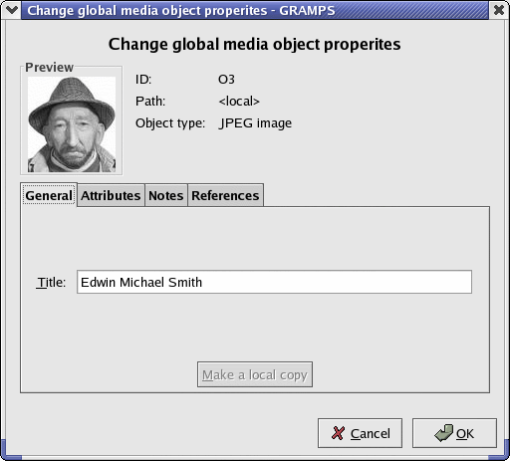Switch to the Notes tab
510x461 pixels.
(166, 195)
